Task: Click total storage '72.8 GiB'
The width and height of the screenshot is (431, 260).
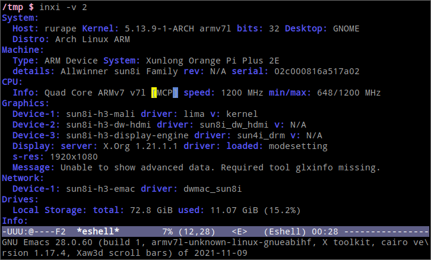Action: [151, 210]
